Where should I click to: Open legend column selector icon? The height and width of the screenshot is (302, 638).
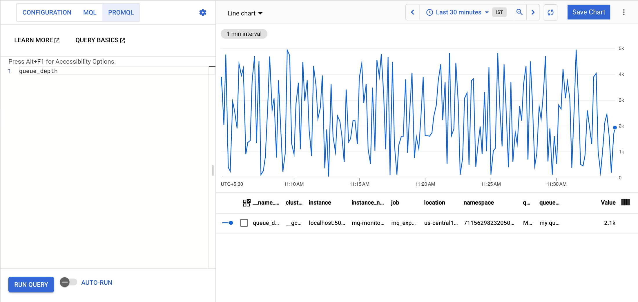coord(626,202)
